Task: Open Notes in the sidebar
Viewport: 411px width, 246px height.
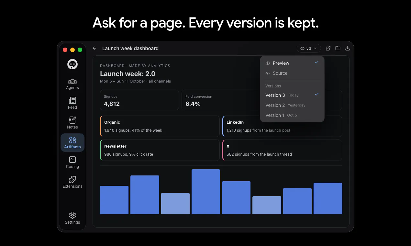Action: [x=72, y=123]
